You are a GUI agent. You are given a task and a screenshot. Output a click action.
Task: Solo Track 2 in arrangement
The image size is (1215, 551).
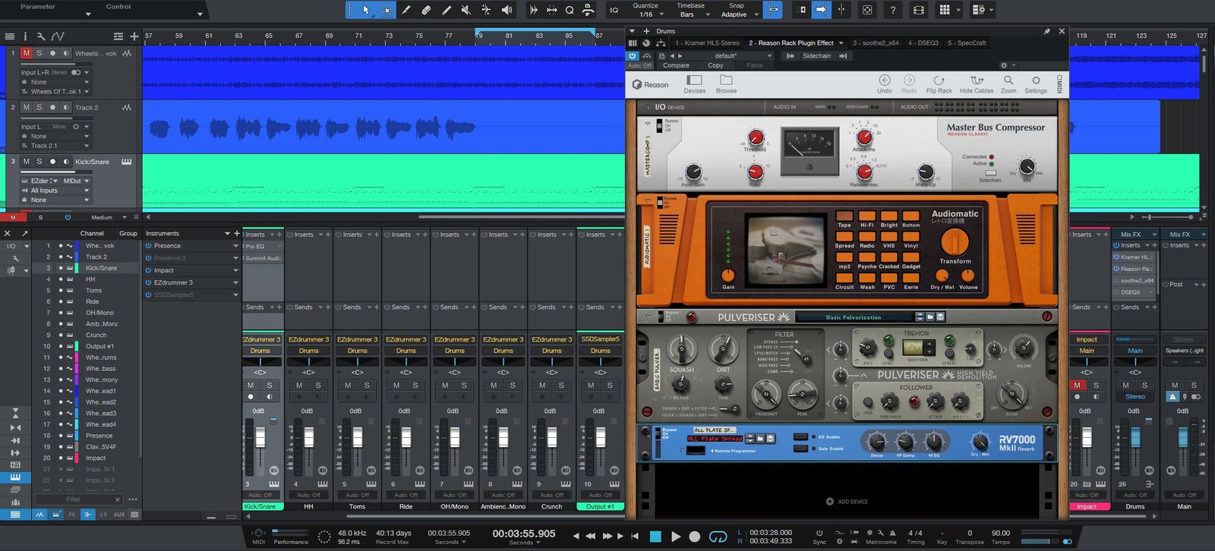(39, 108)
